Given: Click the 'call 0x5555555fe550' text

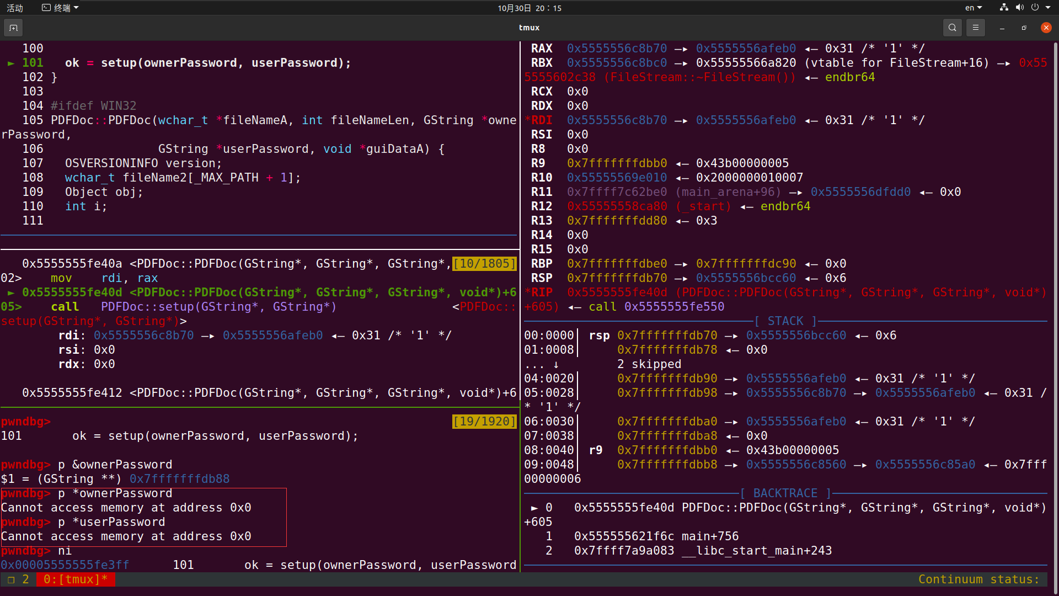Looking at the screenshot, I should (656, 307).
